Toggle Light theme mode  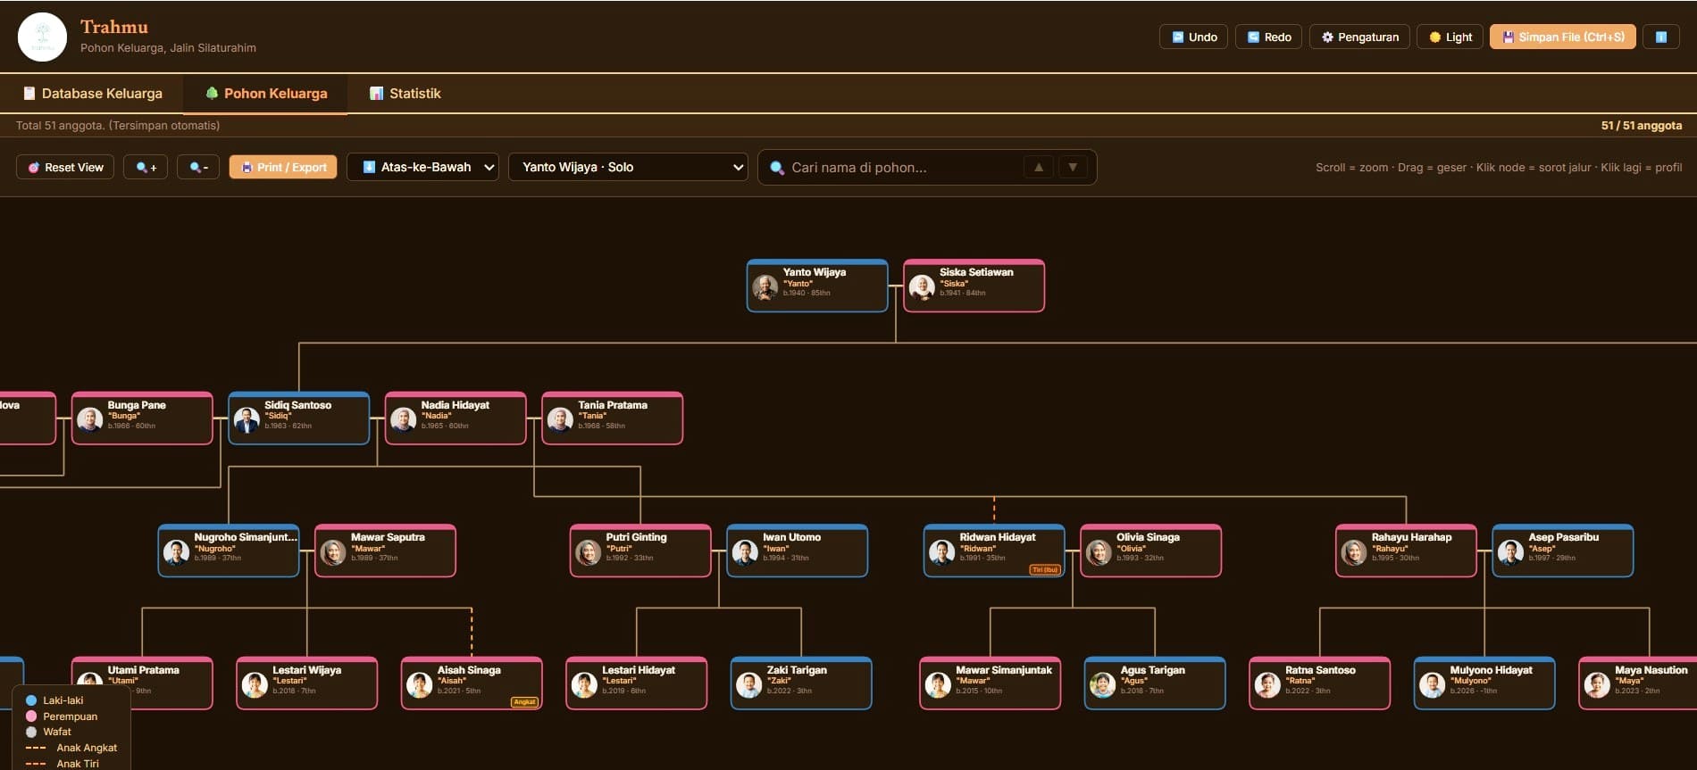pyautogui.click(x=1450, y=37)
